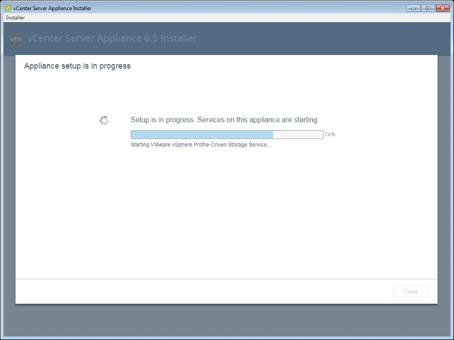Viewport: 454px width, 340px height.
Task: Click the window title text in title bar
Action: click(52, 8)
